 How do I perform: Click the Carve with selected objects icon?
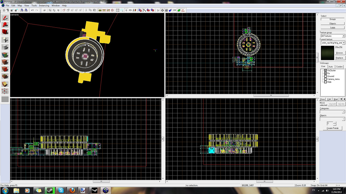pyautogui.click(x=44, y=10)
